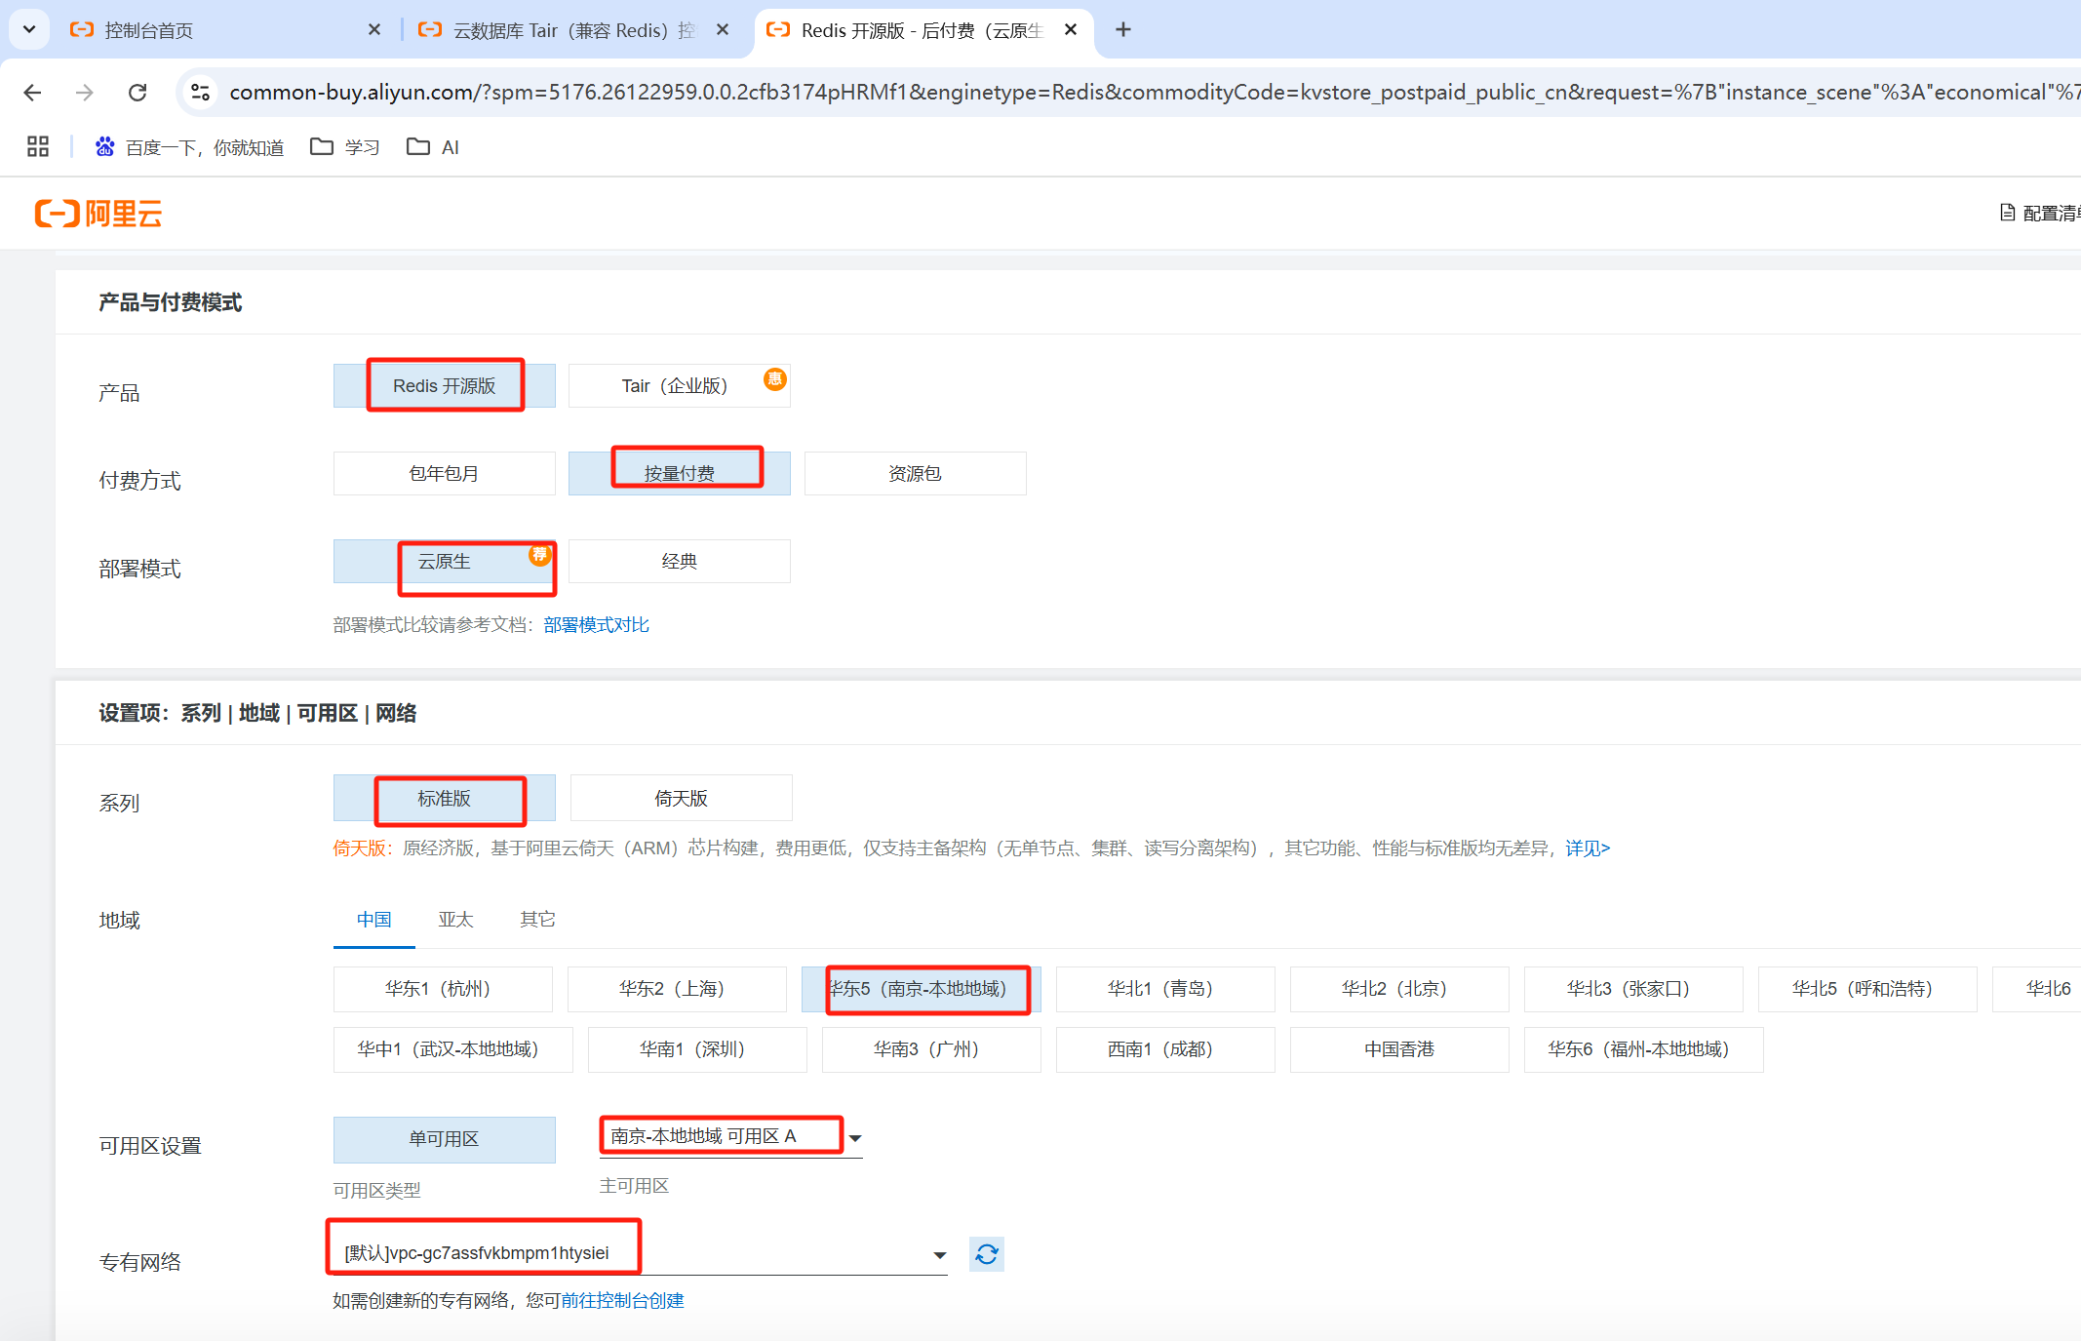Go back using the browser back arrow

pos(32,92)
